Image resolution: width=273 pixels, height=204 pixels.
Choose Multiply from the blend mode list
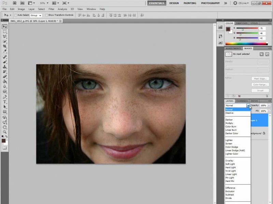(229, 123)
